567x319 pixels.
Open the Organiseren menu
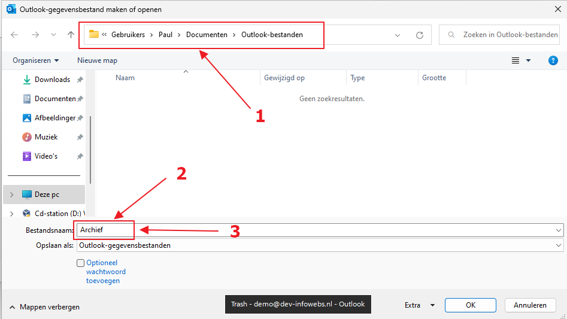[36, 60]
